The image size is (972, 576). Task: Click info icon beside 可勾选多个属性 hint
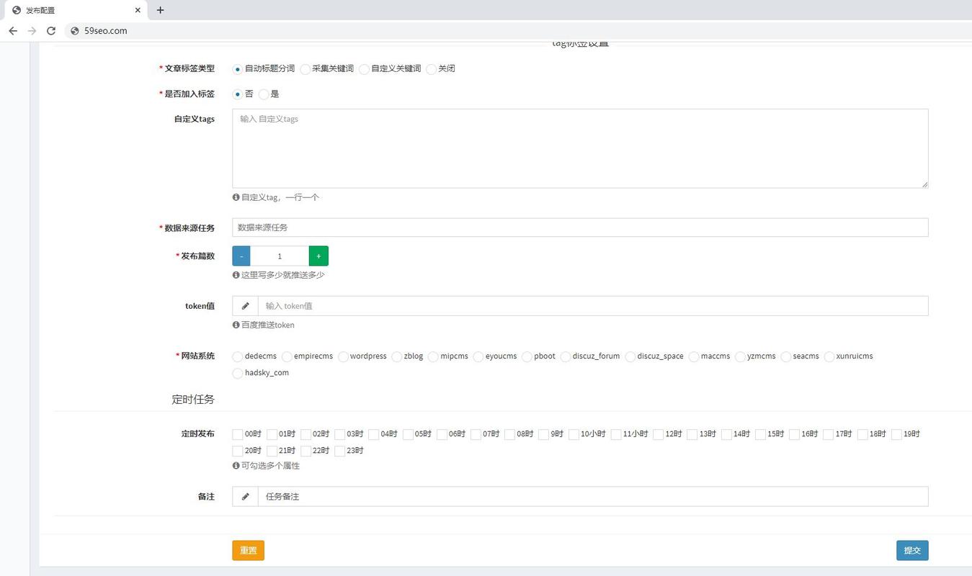235,466
